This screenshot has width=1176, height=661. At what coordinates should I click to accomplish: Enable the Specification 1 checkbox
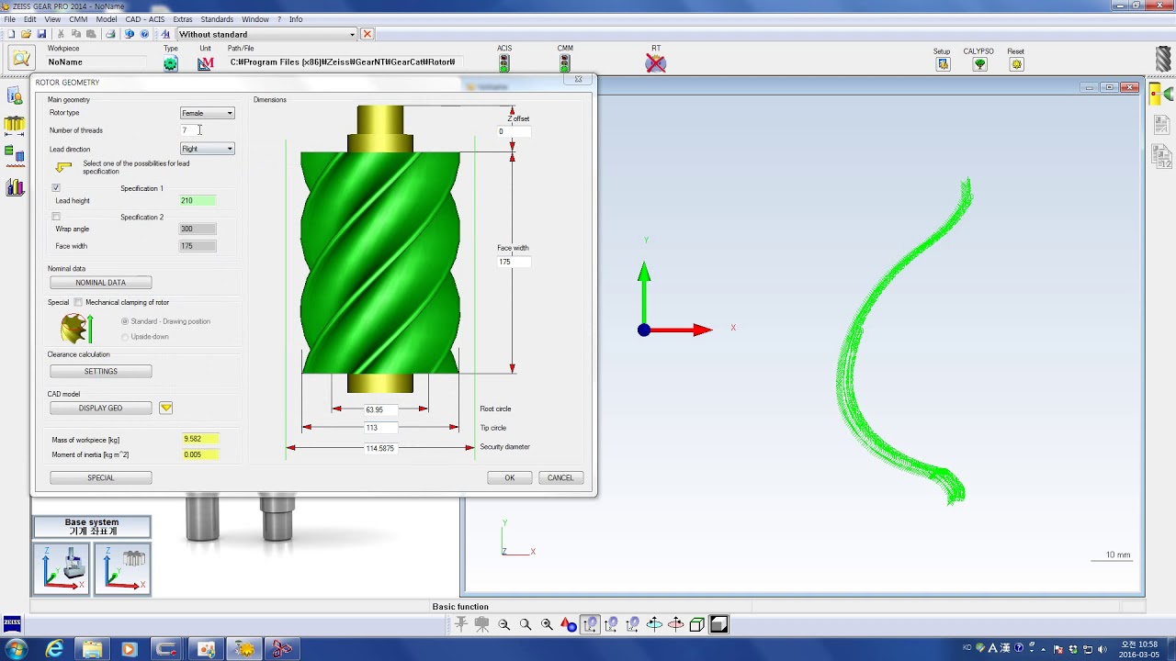click(56, 188)
